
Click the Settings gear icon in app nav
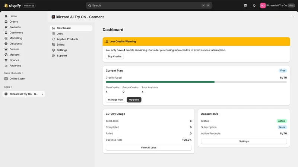point(53,50)
